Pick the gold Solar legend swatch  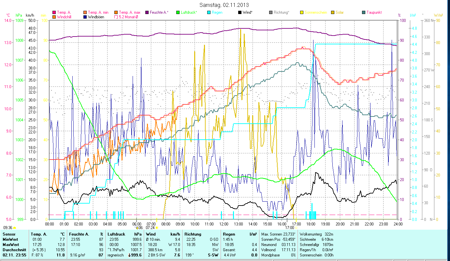pos(333,12)
